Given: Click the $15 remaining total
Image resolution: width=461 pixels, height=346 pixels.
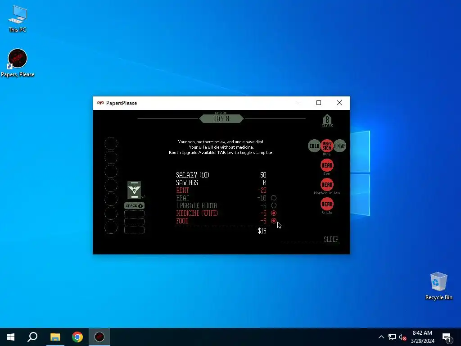Looking at the screenshot, I should (262, 231).
